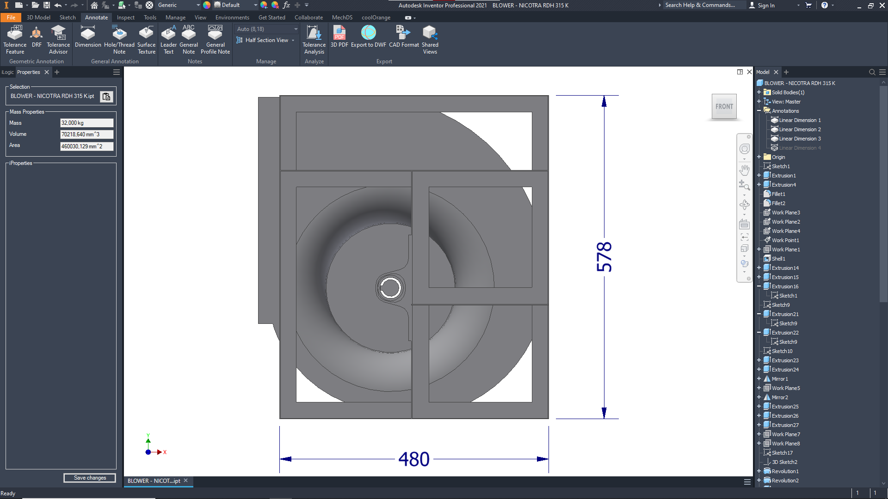Image resolution: width=888 pixels, height=499 pixels.
Task: Expand the Extrusion14 tree node
Action: [x=759, y=268]
